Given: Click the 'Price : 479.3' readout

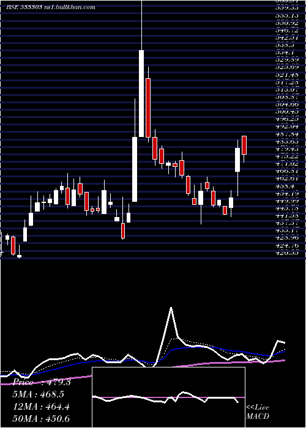Looking at the screenshot, I should (42, 382).
